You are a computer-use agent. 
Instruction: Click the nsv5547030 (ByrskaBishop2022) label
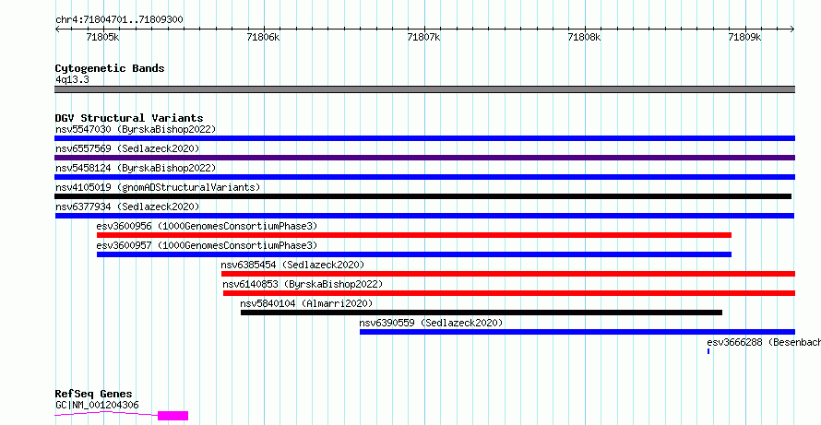(136, 129)
